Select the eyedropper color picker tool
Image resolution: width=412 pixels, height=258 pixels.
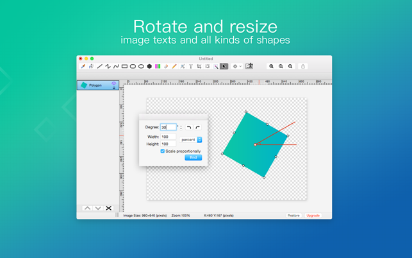click(83, 66)
